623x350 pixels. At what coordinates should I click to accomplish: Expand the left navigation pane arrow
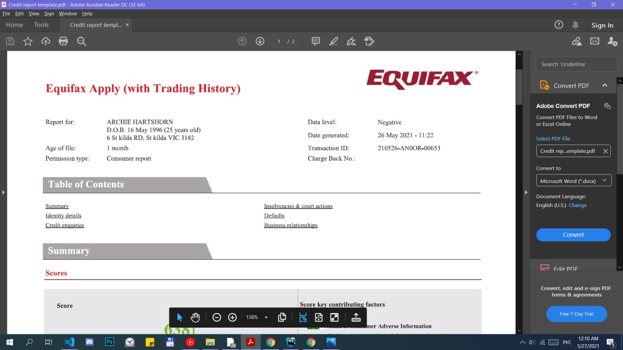coord(3,192)
